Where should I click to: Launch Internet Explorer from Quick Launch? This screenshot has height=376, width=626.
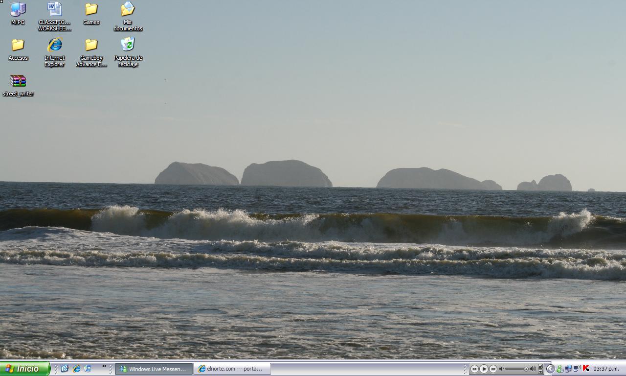(x=76, y=369)
